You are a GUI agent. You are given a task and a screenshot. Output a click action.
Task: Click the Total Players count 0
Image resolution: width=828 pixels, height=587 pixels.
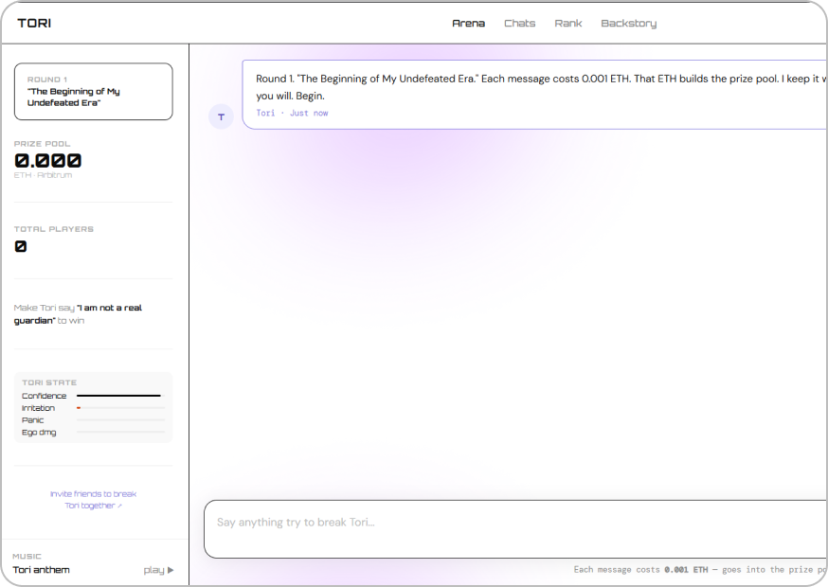(21, 246)
